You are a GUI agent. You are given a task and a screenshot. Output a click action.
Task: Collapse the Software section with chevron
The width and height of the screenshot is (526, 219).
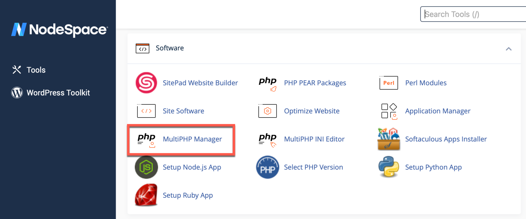[x=509, y=49]
